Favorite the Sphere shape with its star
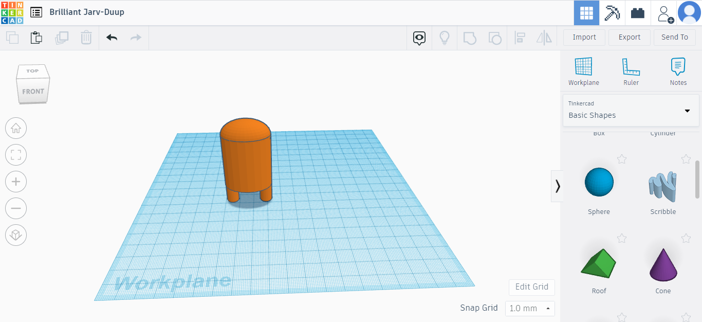 [x=622, y=159]
